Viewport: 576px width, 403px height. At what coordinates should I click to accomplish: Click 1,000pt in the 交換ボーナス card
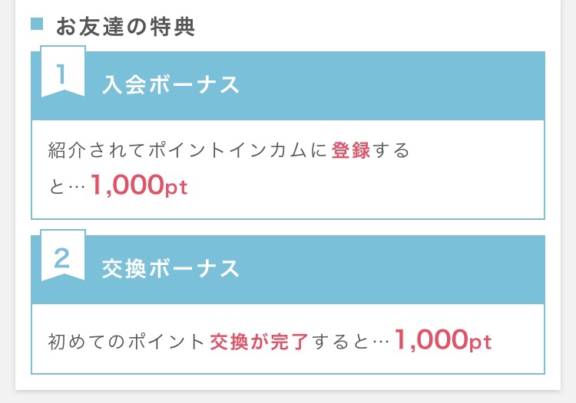(443, 340)
